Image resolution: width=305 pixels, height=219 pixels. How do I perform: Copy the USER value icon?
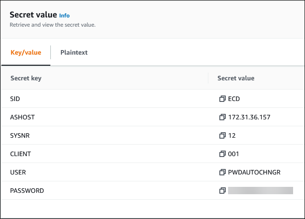click(223, 172)
